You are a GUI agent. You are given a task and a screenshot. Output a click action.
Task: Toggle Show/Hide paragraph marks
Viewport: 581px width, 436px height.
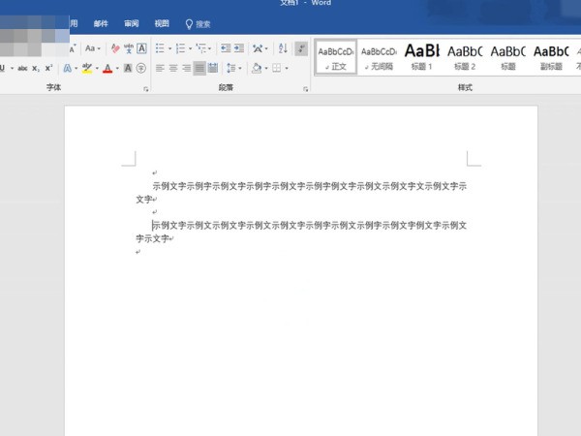tap(301, 48)
